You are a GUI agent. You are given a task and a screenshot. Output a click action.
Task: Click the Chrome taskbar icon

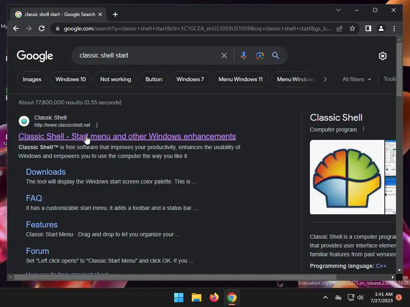click(x=232, y=297)
